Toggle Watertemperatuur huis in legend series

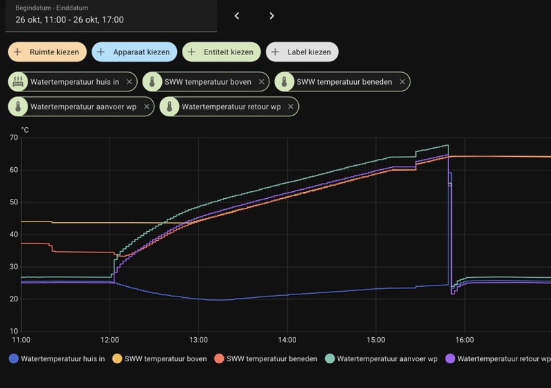click(x=63, y=358)
